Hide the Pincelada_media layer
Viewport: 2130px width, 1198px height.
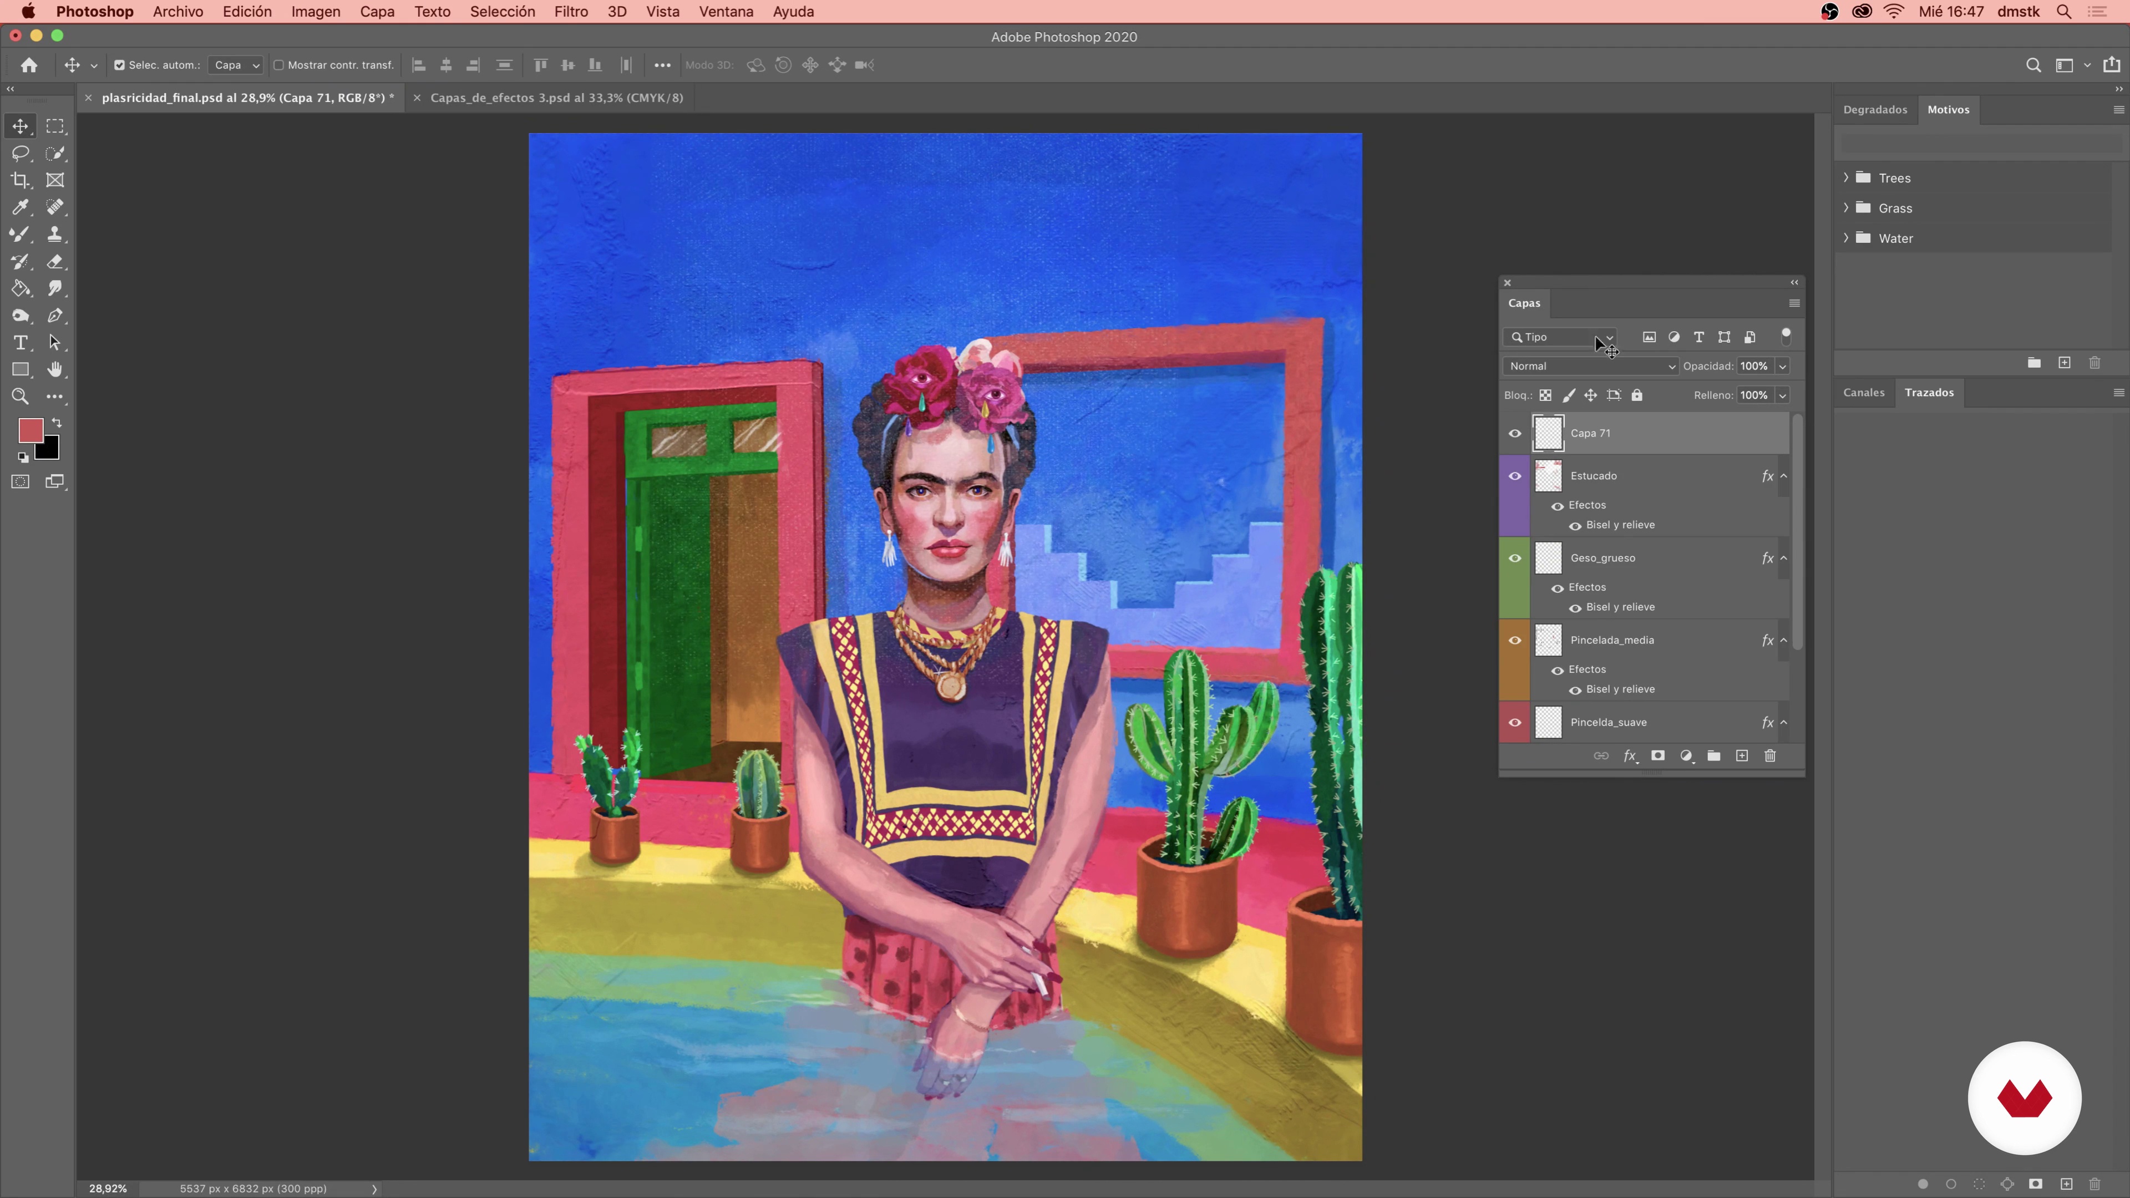[x=1515, y=640]
